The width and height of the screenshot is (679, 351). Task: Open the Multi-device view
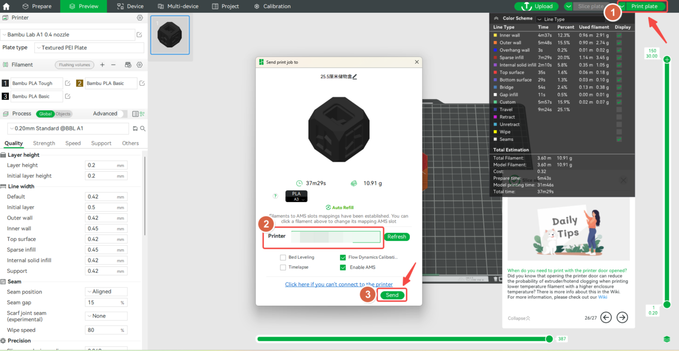click(178, 6)
